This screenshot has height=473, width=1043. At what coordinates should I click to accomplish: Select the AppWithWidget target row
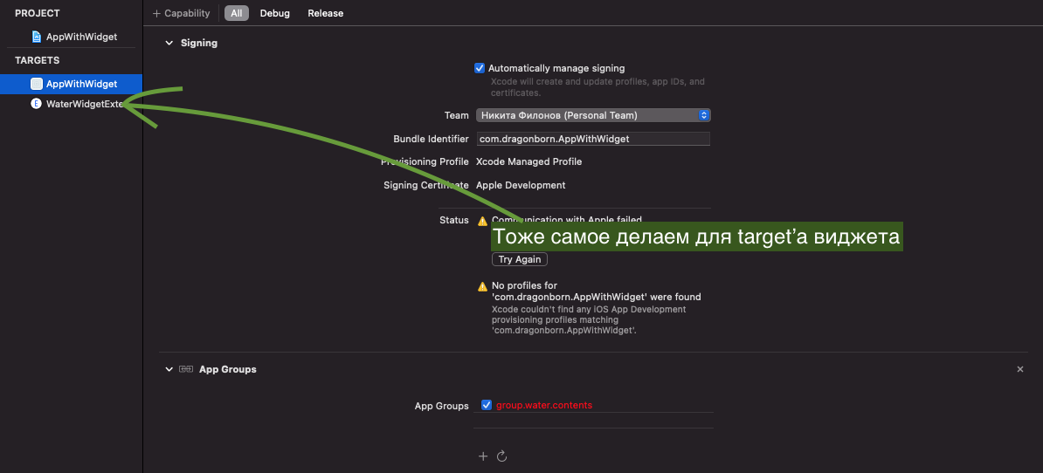[71, 84]
